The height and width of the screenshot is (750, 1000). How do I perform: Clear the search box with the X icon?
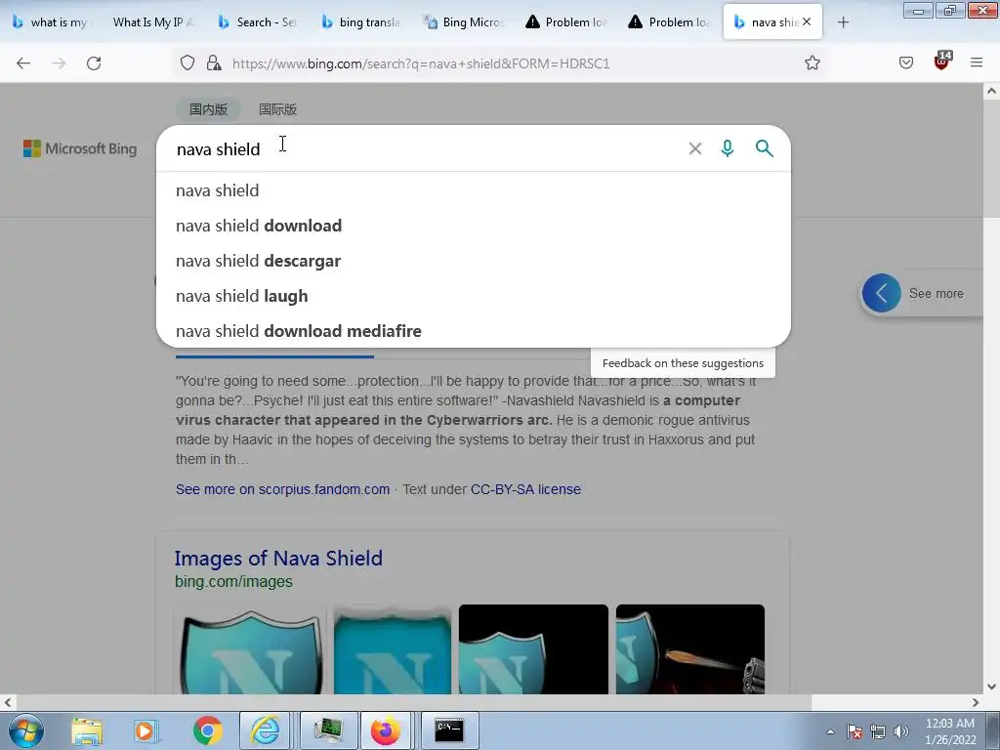click(695, 148)
